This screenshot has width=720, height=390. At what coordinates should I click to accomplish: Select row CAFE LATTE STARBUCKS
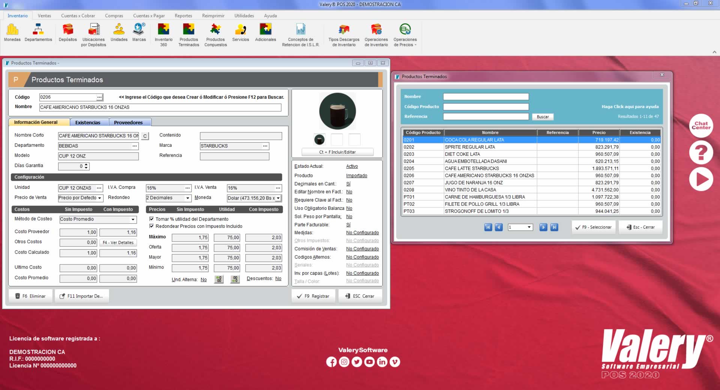click(x=531, y=169)
